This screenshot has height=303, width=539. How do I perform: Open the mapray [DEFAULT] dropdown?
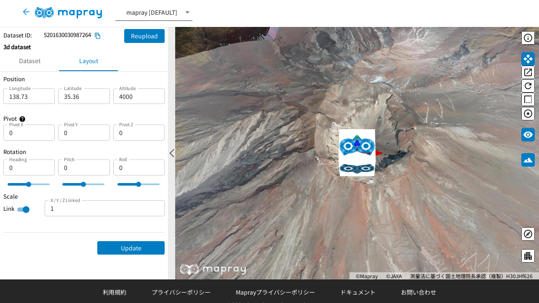click(154, 13)
